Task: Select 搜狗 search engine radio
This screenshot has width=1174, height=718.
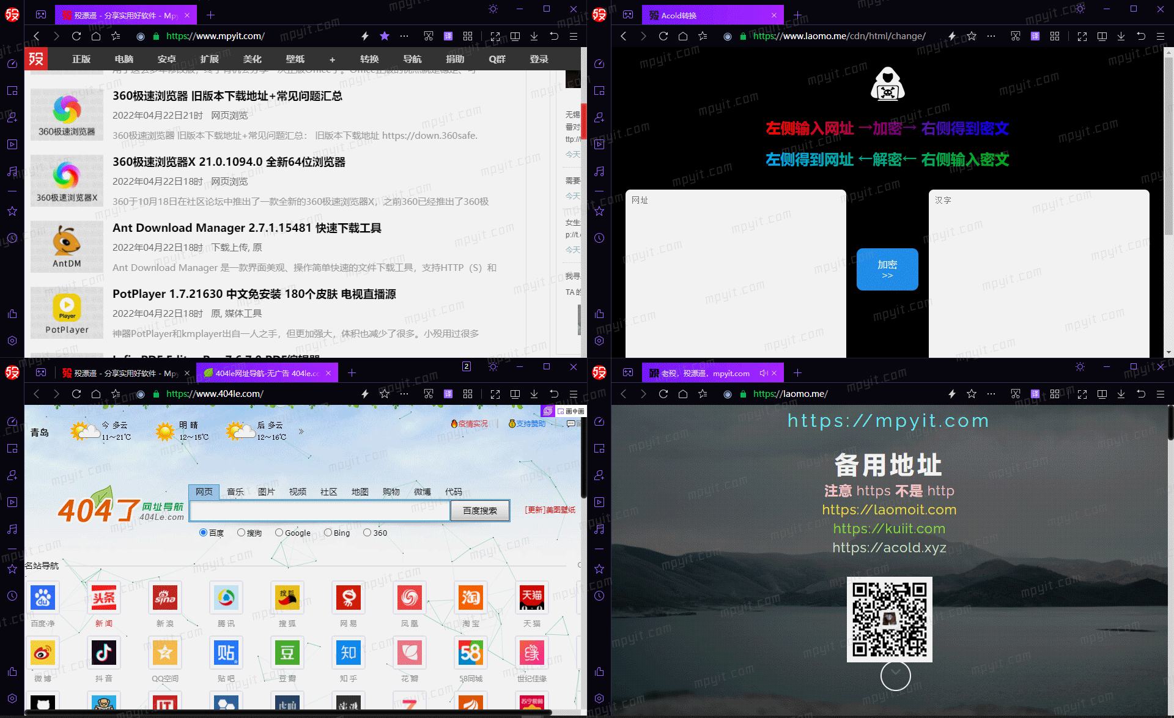Action: 241,533
